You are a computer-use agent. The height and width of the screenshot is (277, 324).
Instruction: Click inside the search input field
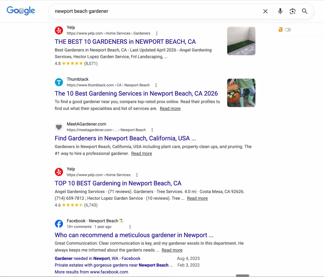(x=137, y=11)
